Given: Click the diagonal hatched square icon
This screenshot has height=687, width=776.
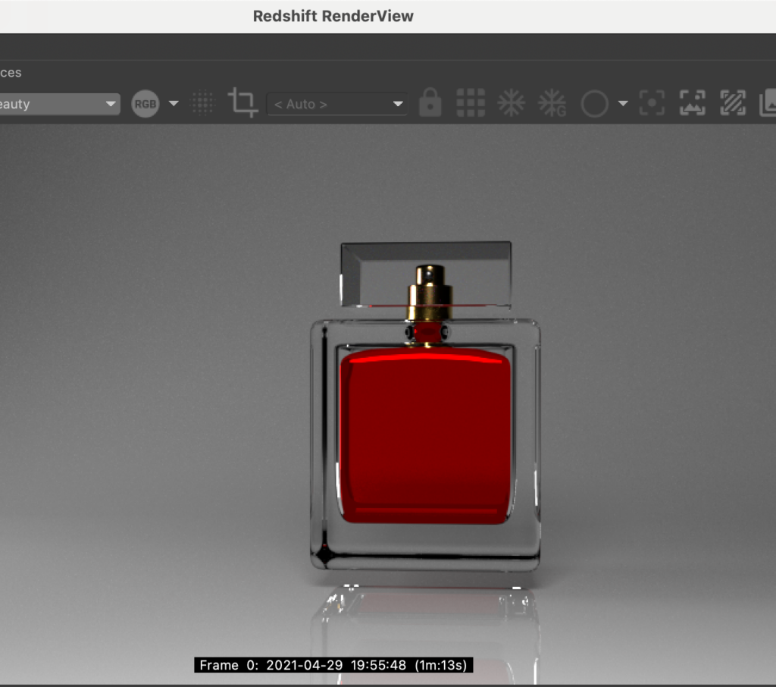Looking at the screenshot, I should pyautogui.click(x=732, y=103).
